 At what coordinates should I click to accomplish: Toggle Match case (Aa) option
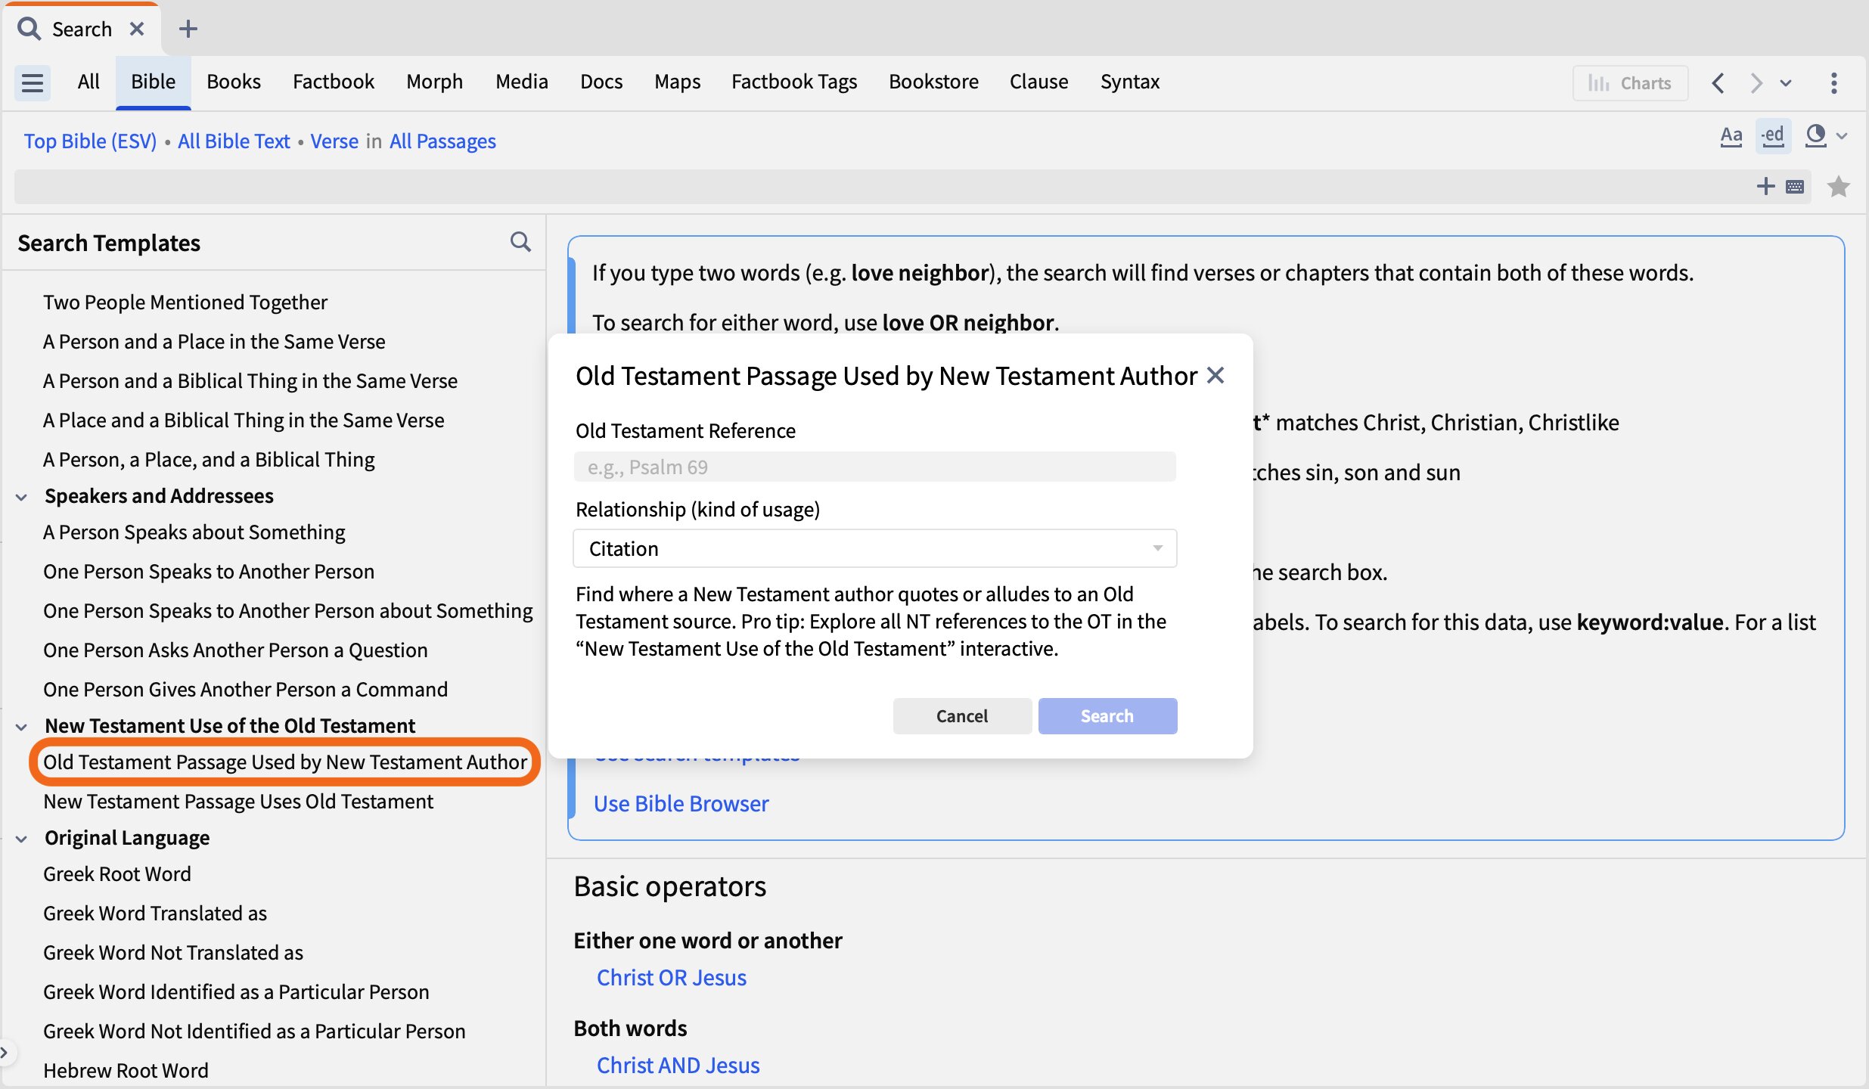pos(1731,136)
